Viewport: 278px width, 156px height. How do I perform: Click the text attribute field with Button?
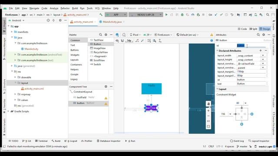(252, 84)
